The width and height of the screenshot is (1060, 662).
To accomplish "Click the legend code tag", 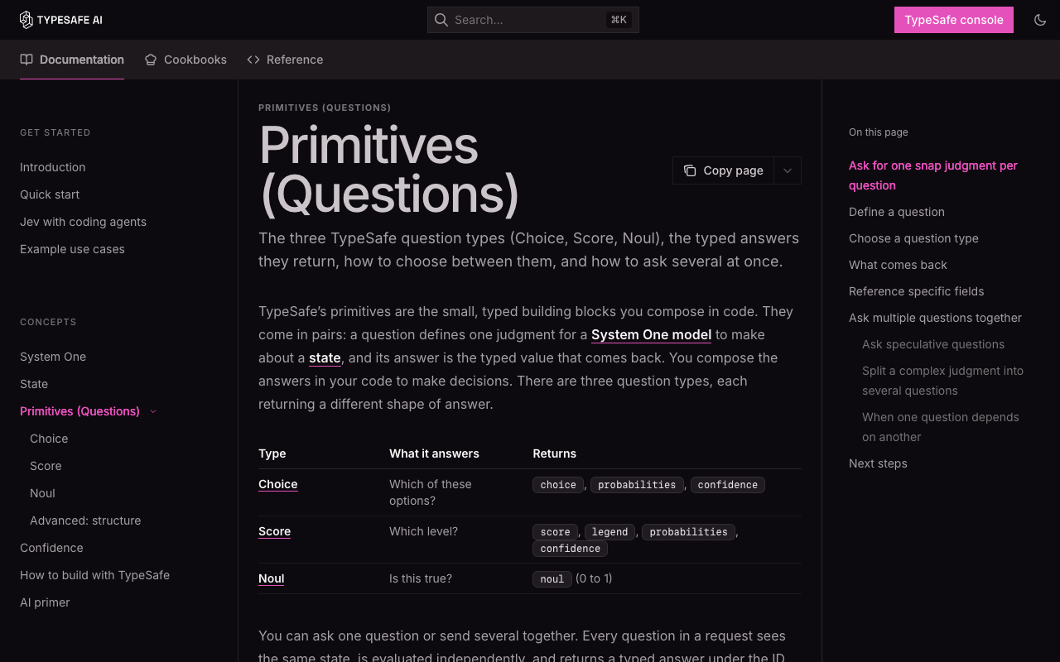I will coord(609,532).
